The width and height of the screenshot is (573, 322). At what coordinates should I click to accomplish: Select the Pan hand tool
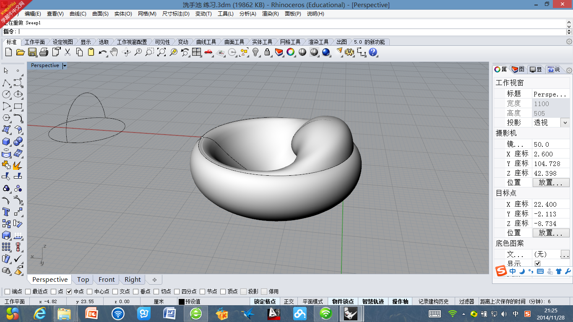[114, 52]
